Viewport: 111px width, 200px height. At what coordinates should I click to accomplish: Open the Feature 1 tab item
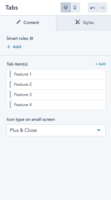56,74
